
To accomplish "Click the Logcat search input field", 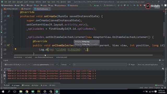I will coord(100,64).
